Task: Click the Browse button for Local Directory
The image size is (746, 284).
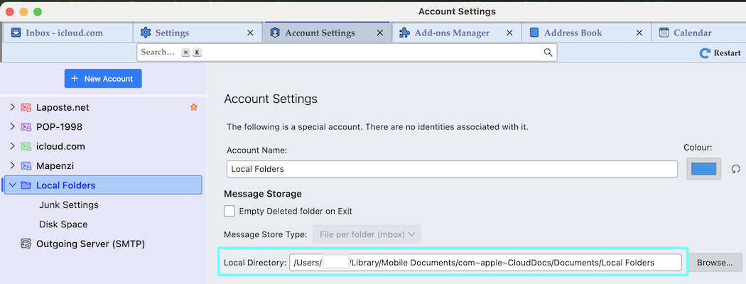Action: (714, 263)
